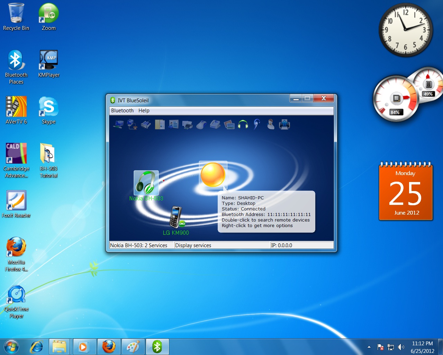
Task: Close the IVT BlueSoleil window
Action: 324,98
